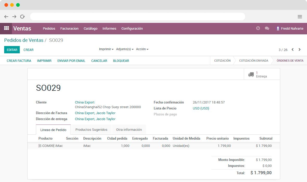Click the browser back arrow
This screenshot has height=182, width=307.
(6, 17)
